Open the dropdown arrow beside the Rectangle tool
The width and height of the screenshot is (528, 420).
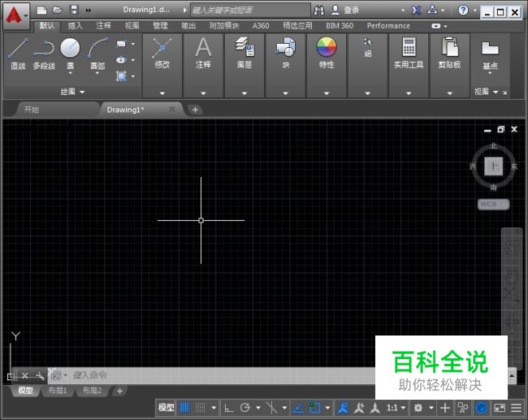[x=133, y=44]
